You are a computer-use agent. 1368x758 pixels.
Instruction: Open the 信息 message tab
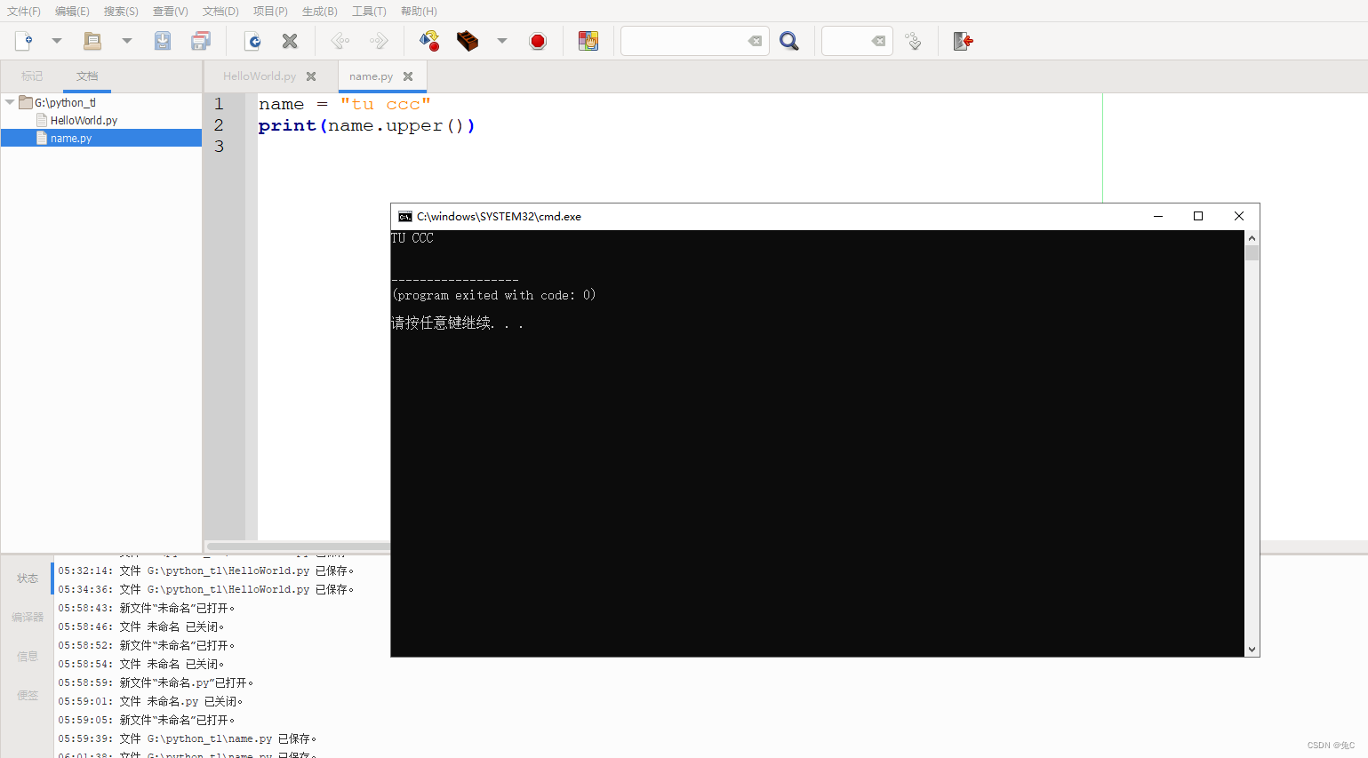coord(28,657)
